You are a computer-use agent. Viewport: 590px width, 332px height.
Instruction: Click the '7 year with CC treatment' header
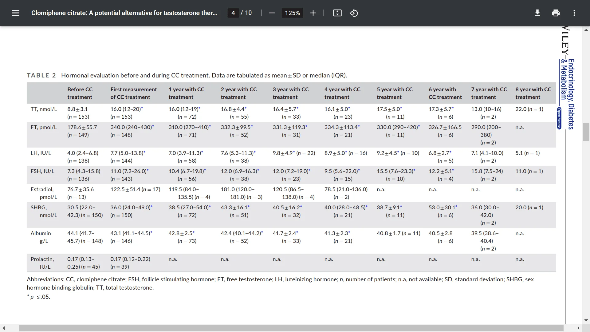click(x=489, y=93)
